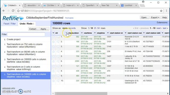Image resolution: width=170 pixels, height=95 pixels.
Task: Revert to the Create project history step
Action: click(25, 39)
